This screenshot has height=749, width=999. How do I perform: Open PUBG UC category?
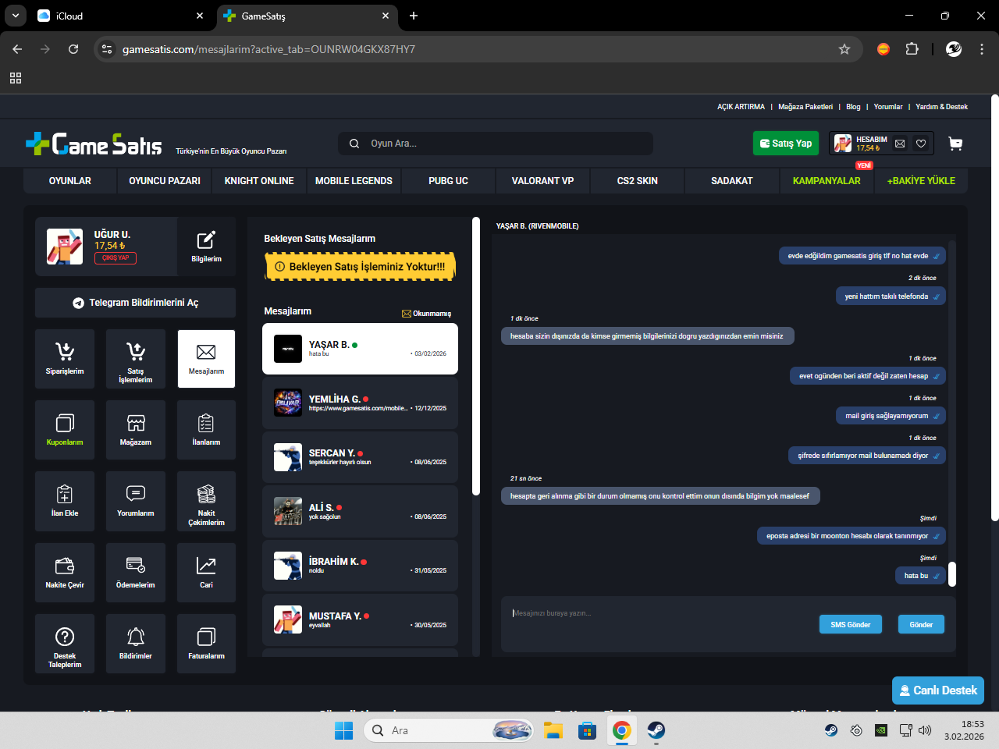(448, 181)
